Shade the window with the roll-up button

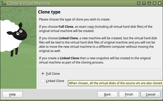[144, 3]
